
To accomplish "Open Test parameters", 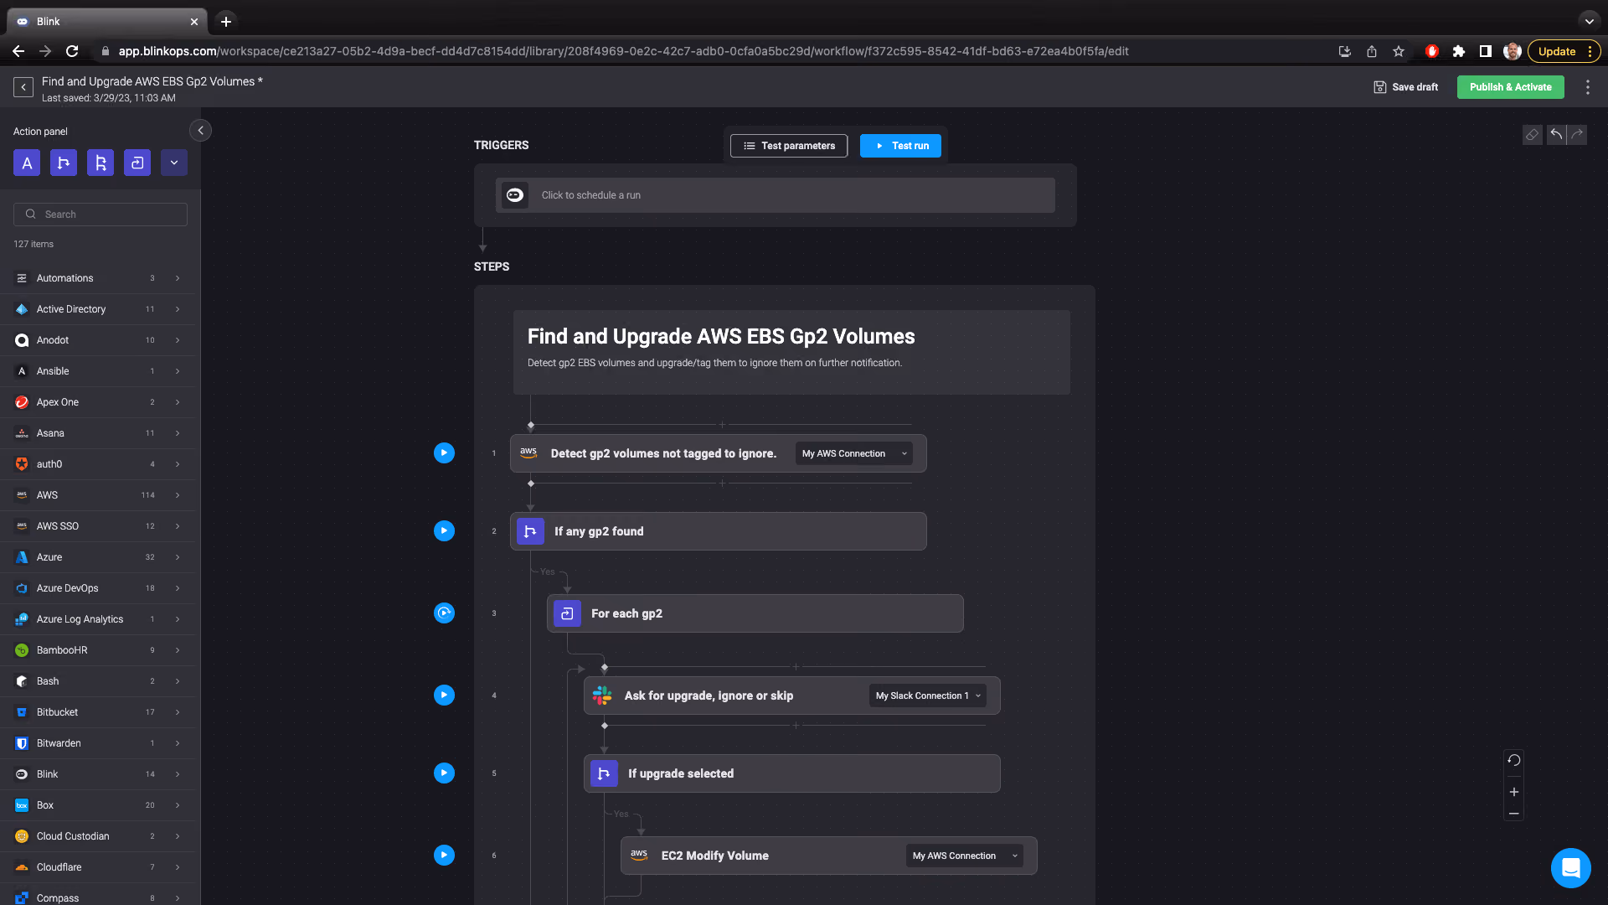I will (x=789, y=146).
